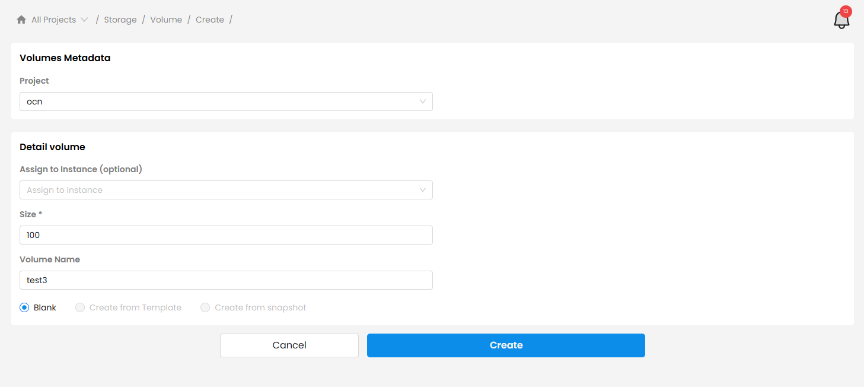
Task: Select the Blank radio option
Action: pyautogui.click(x=24, y=307)
